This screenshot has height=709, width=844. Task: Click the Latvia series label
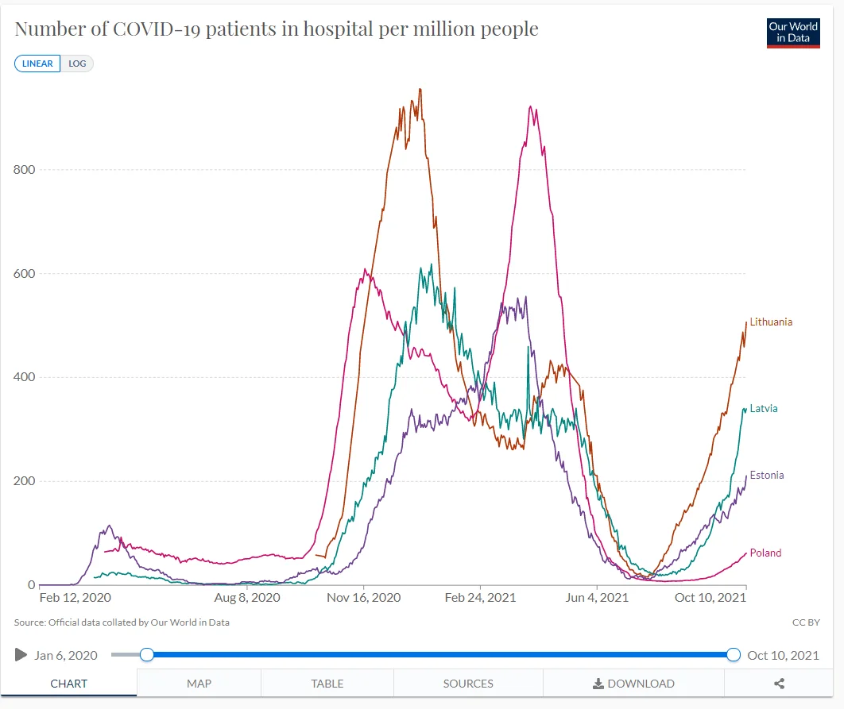tap(764, 409)
